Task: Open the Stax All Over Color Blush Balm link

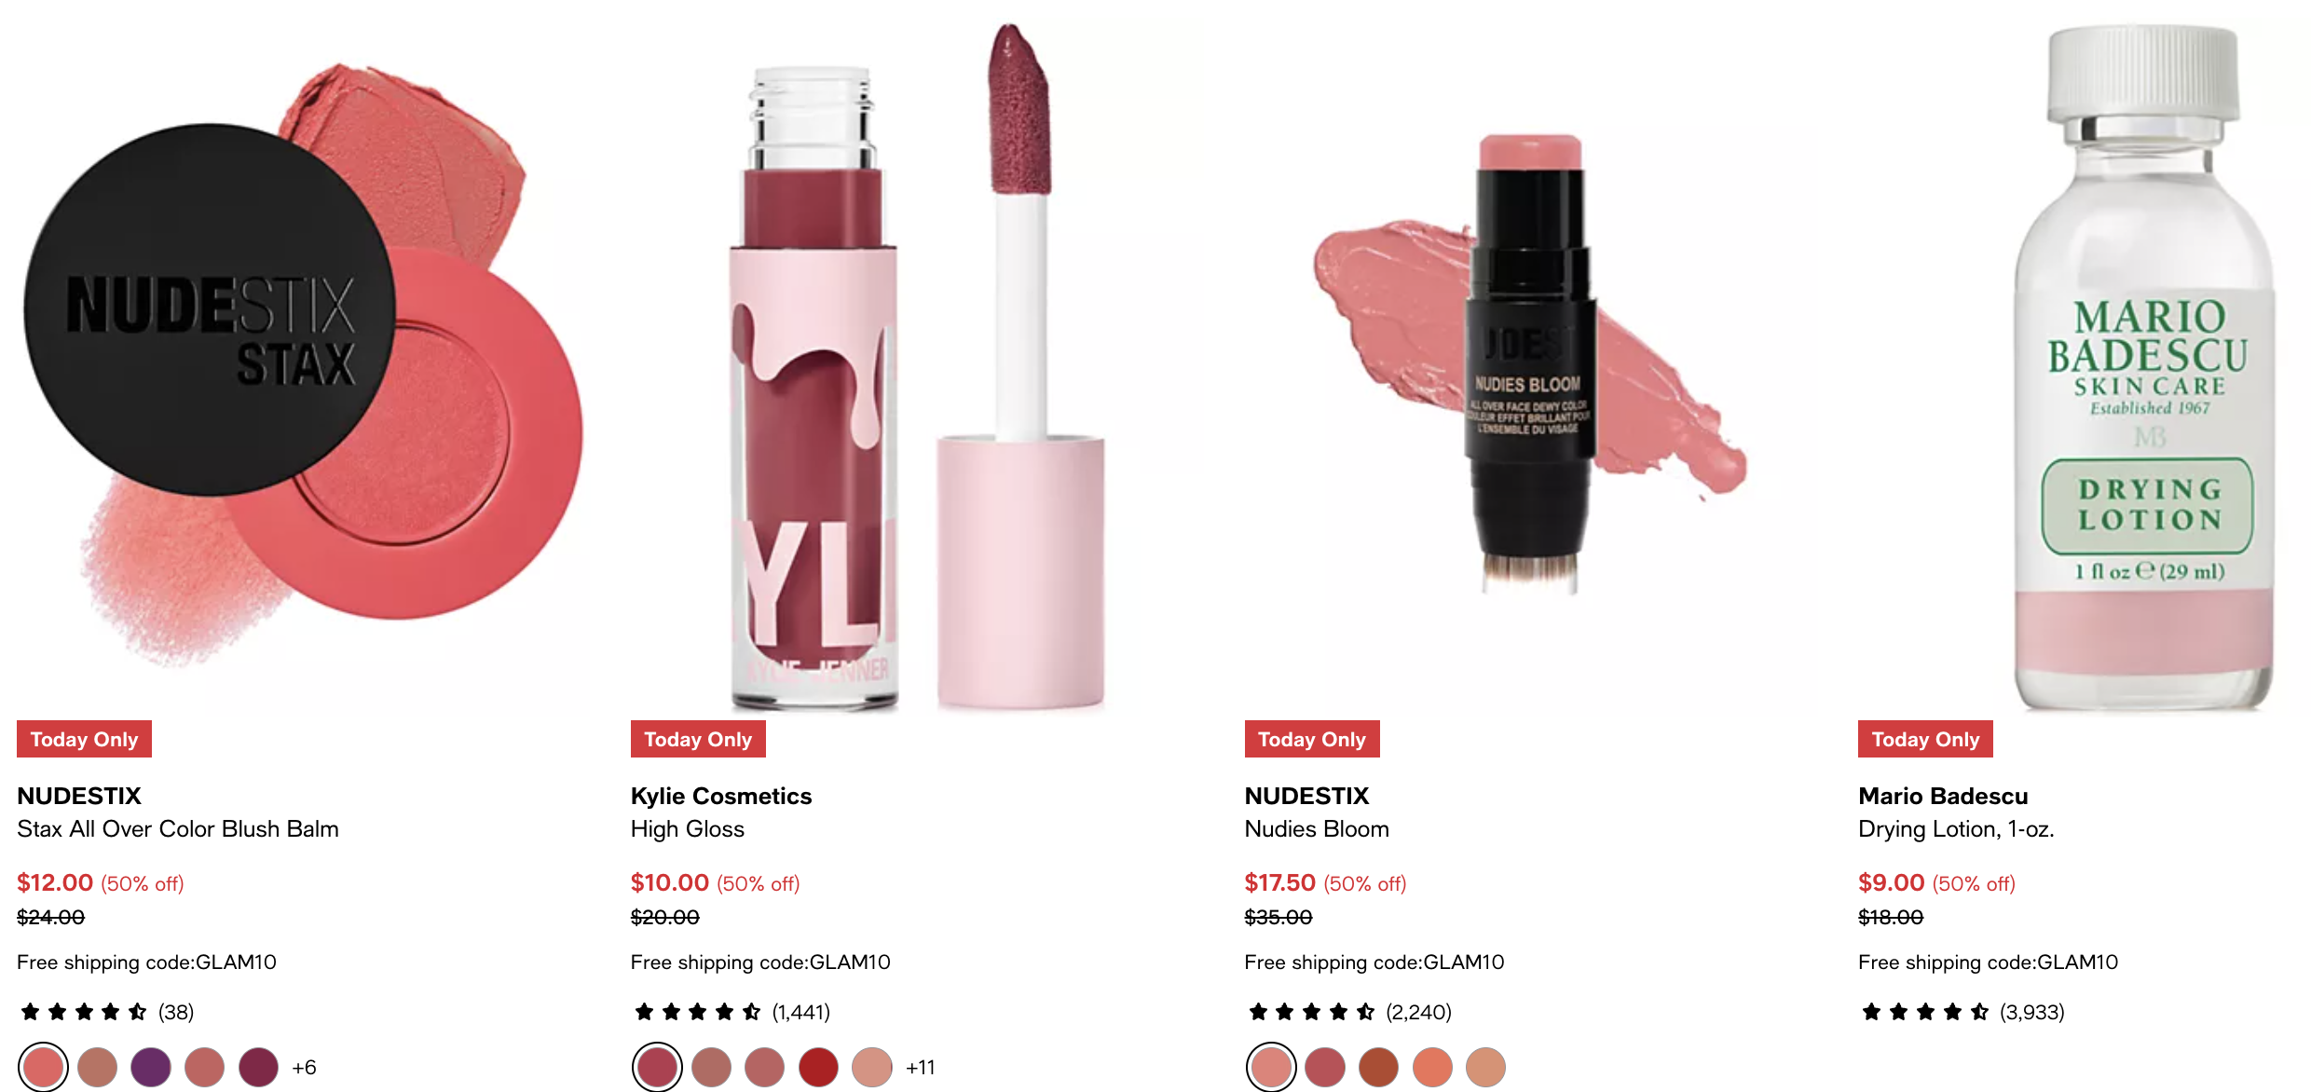Action: click(x=178, y=829)
